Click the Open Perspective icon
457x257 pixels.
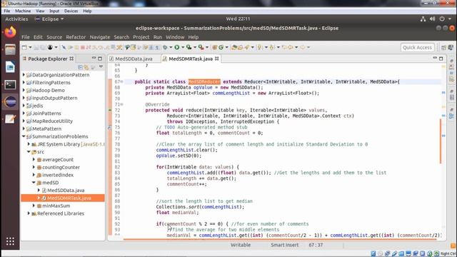(443, 48)
